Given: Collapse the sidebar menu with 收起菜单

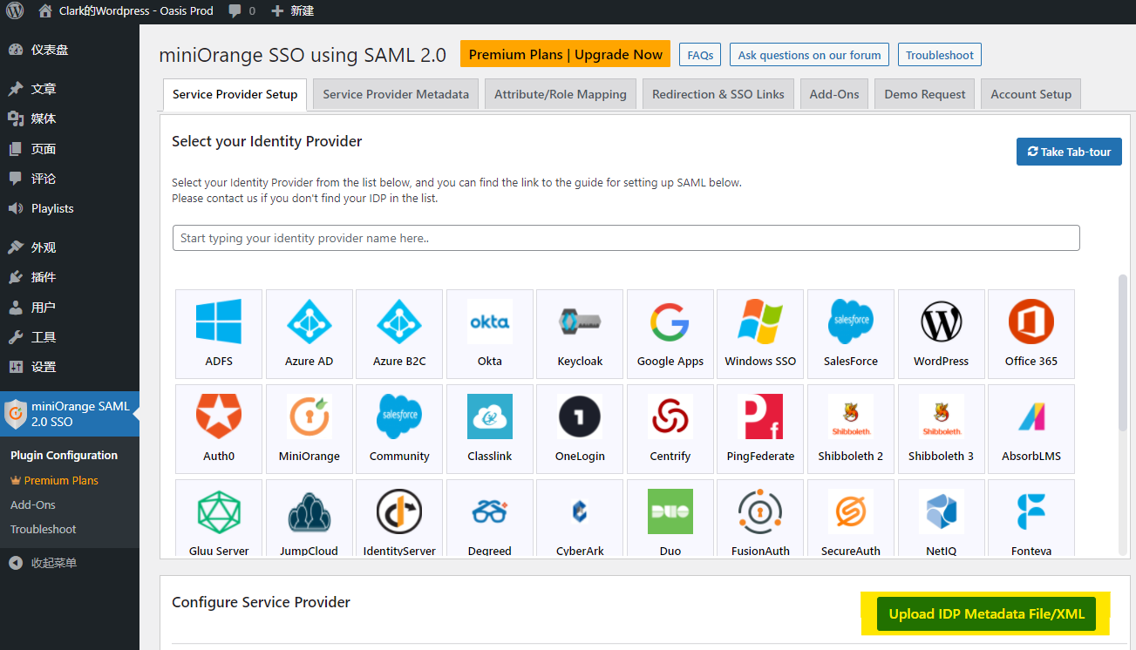Looking at the screenshot, I should tap(53, 563).
